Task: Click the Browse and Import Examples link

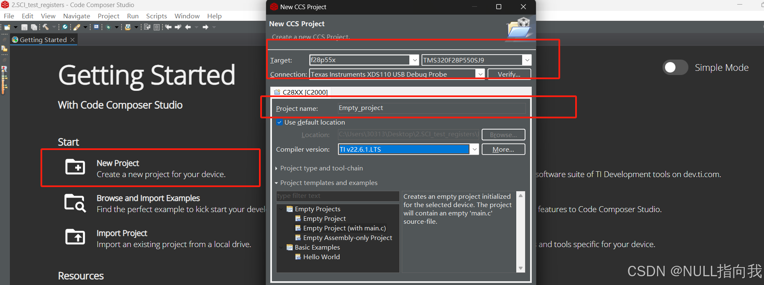Action: point(148,198)
